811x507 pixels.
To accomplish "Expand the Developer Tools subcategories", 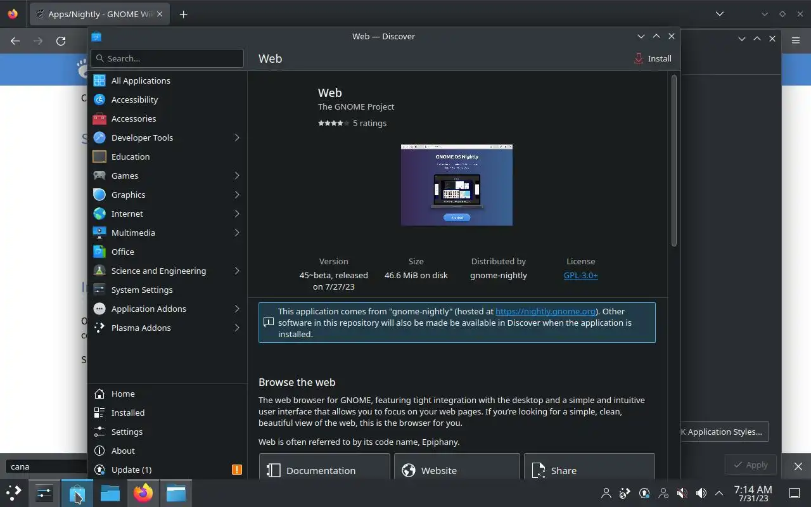I will pos(237,138).
